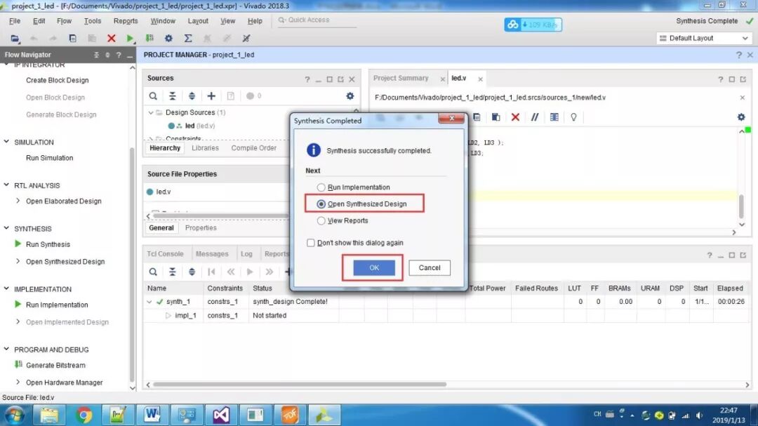Open editor settings gear for led.v

[741, 117]
